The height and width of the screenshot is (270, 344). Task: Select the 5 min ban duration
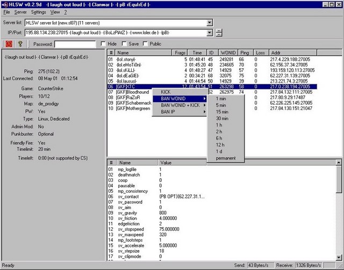coord(226,105)
